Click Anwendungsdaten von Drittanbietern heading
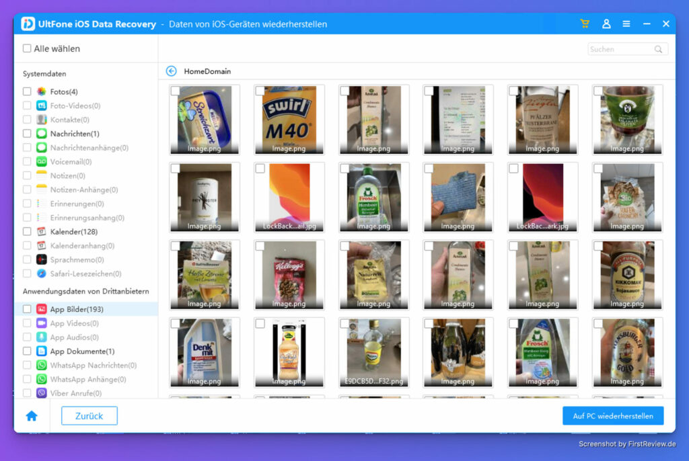This screenshot has width=689, height=461. point(85,291)
